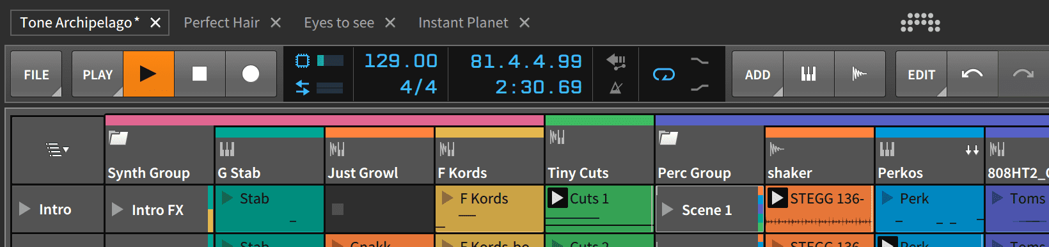
Task: Toggle the arranger loop icon
Action: (663, 75)
